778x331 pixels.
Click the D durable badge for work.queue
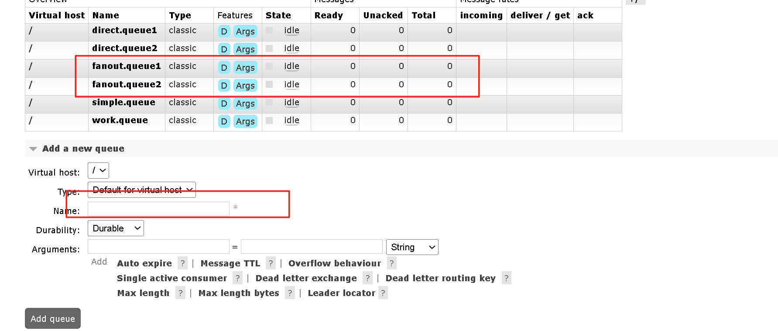224,121
